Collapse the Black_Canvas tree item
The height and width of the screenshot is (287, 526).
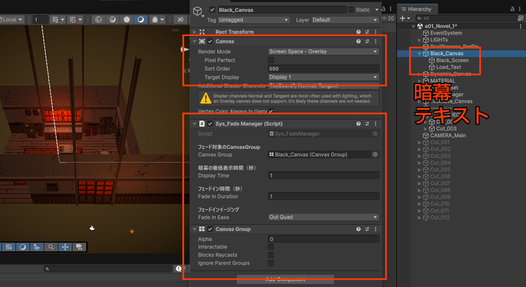420,54
